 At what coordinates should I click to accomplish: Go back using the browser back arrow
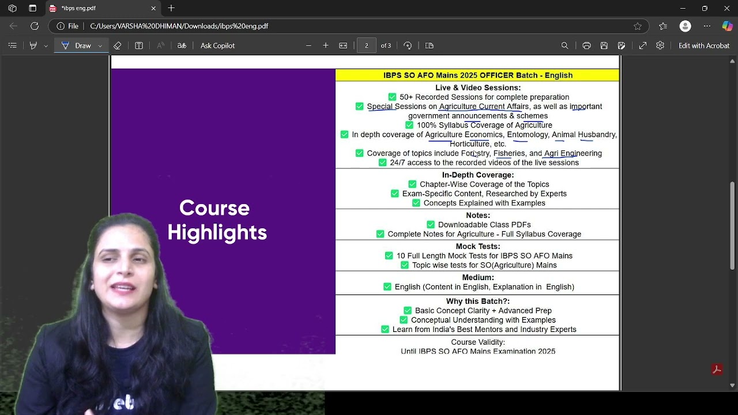point(13,26)
